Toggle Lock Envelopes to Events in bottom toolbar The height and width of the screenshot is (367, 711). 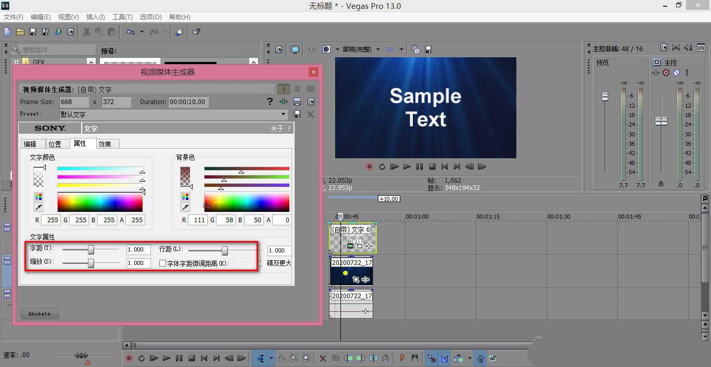tap(480, 358)
